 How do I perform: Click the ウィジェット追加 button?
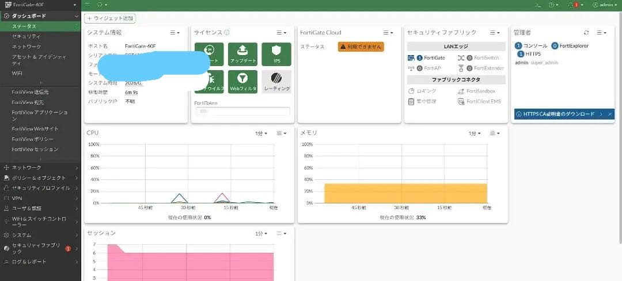click(110, 18)
